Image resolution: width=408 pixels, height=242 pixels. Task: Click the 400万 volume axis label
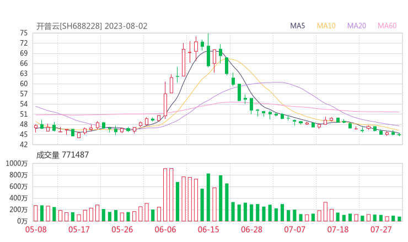click(19, 198)
